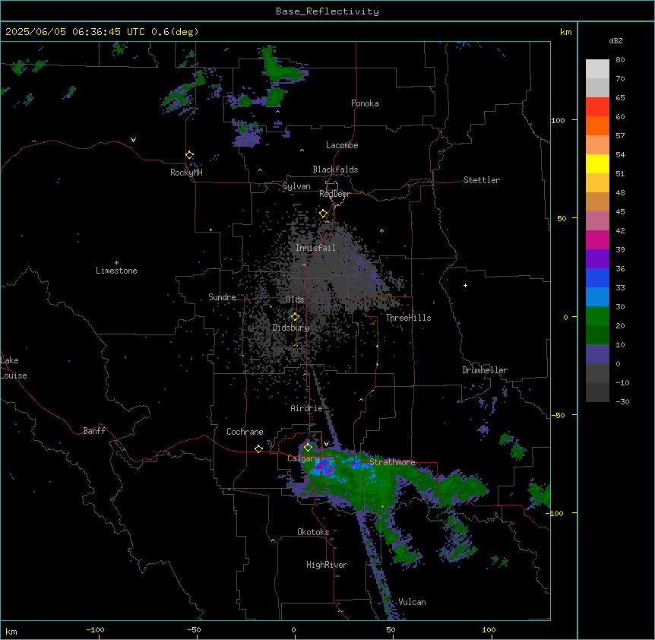Click the dBZ legend heading

click(615, 40)
